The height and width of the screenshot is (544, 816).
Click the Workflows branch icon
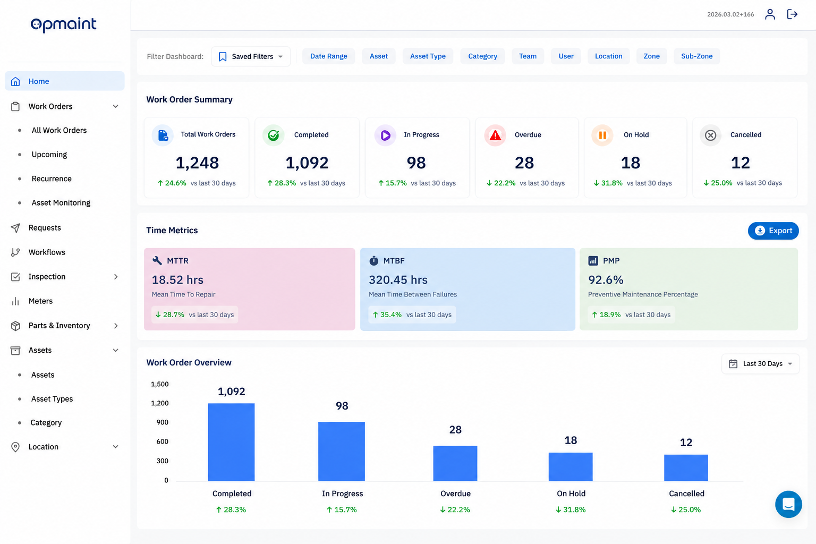pos(15,252)
